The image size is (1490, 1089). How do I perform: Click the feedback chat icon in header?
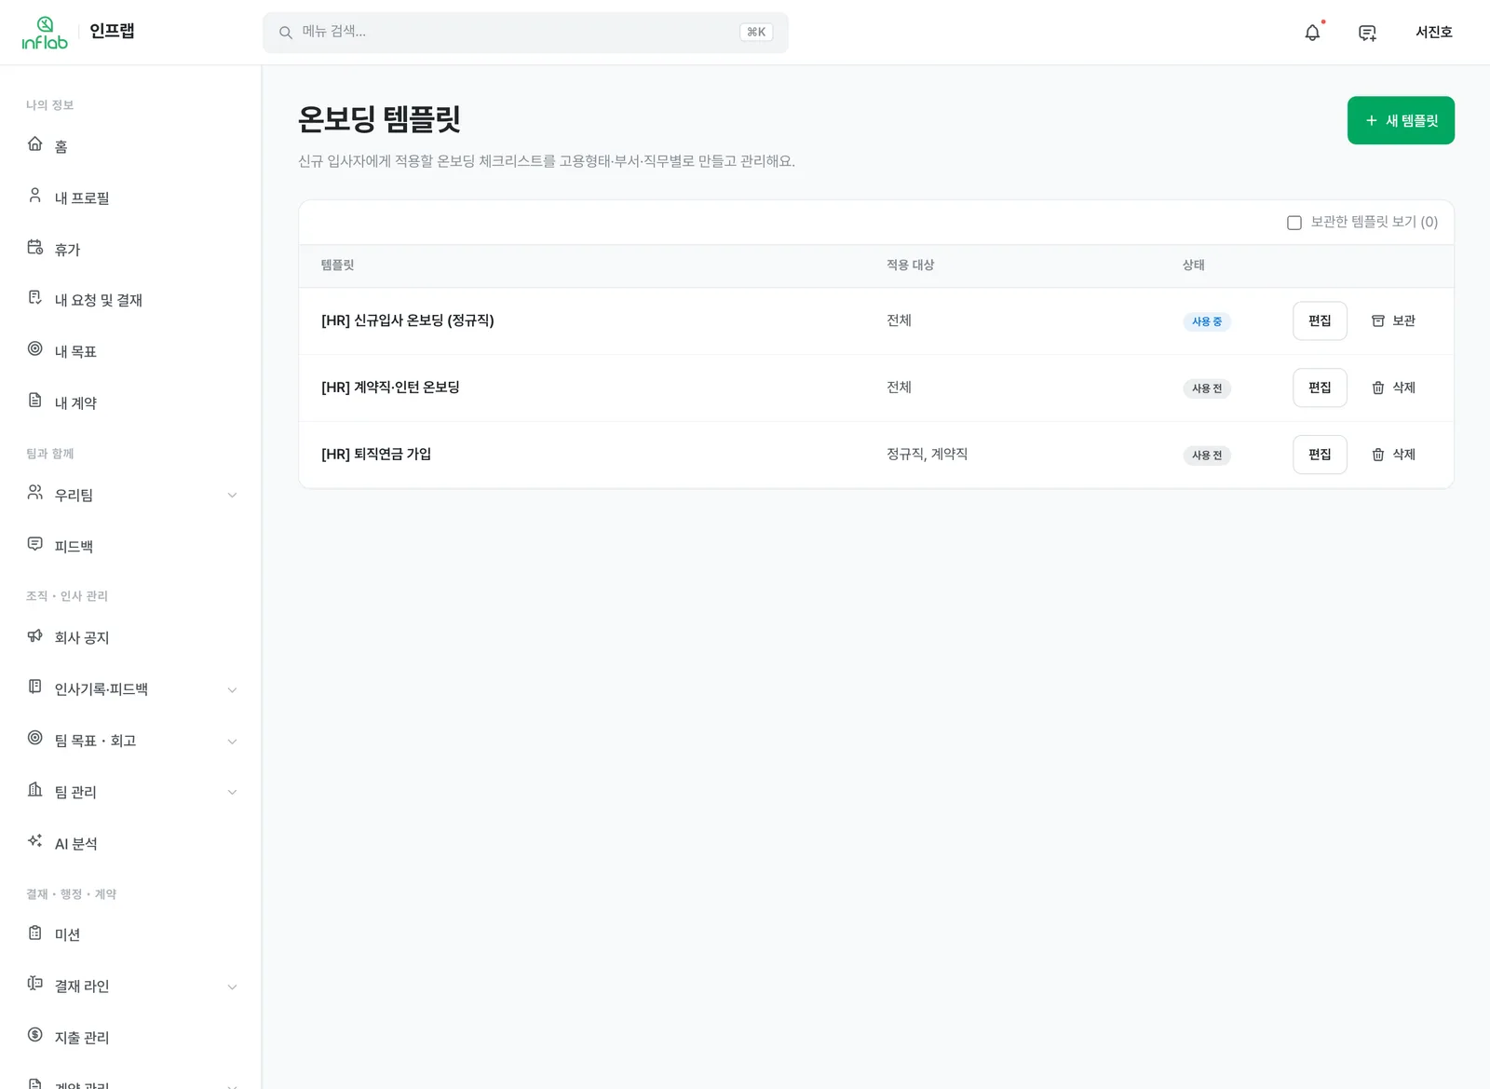click(1367, 33)
